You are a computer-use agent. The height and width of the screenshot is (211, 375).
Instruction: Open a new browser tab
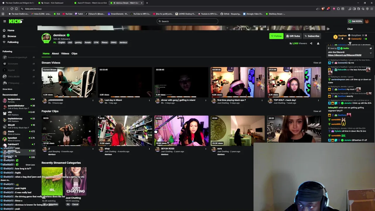tap(147, 3)
